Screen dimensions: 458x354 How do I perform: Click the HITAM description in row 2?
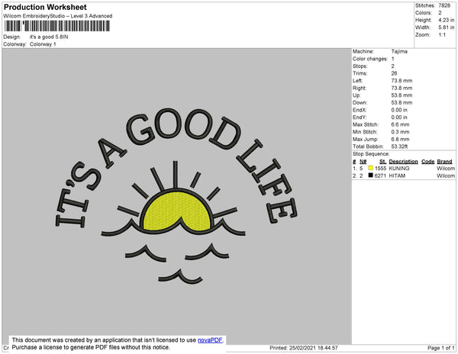pos(397,175)
